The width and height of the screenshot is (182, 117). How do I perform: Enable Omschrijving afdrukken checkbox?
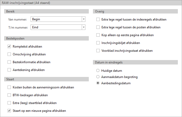(x=9, y=54)
